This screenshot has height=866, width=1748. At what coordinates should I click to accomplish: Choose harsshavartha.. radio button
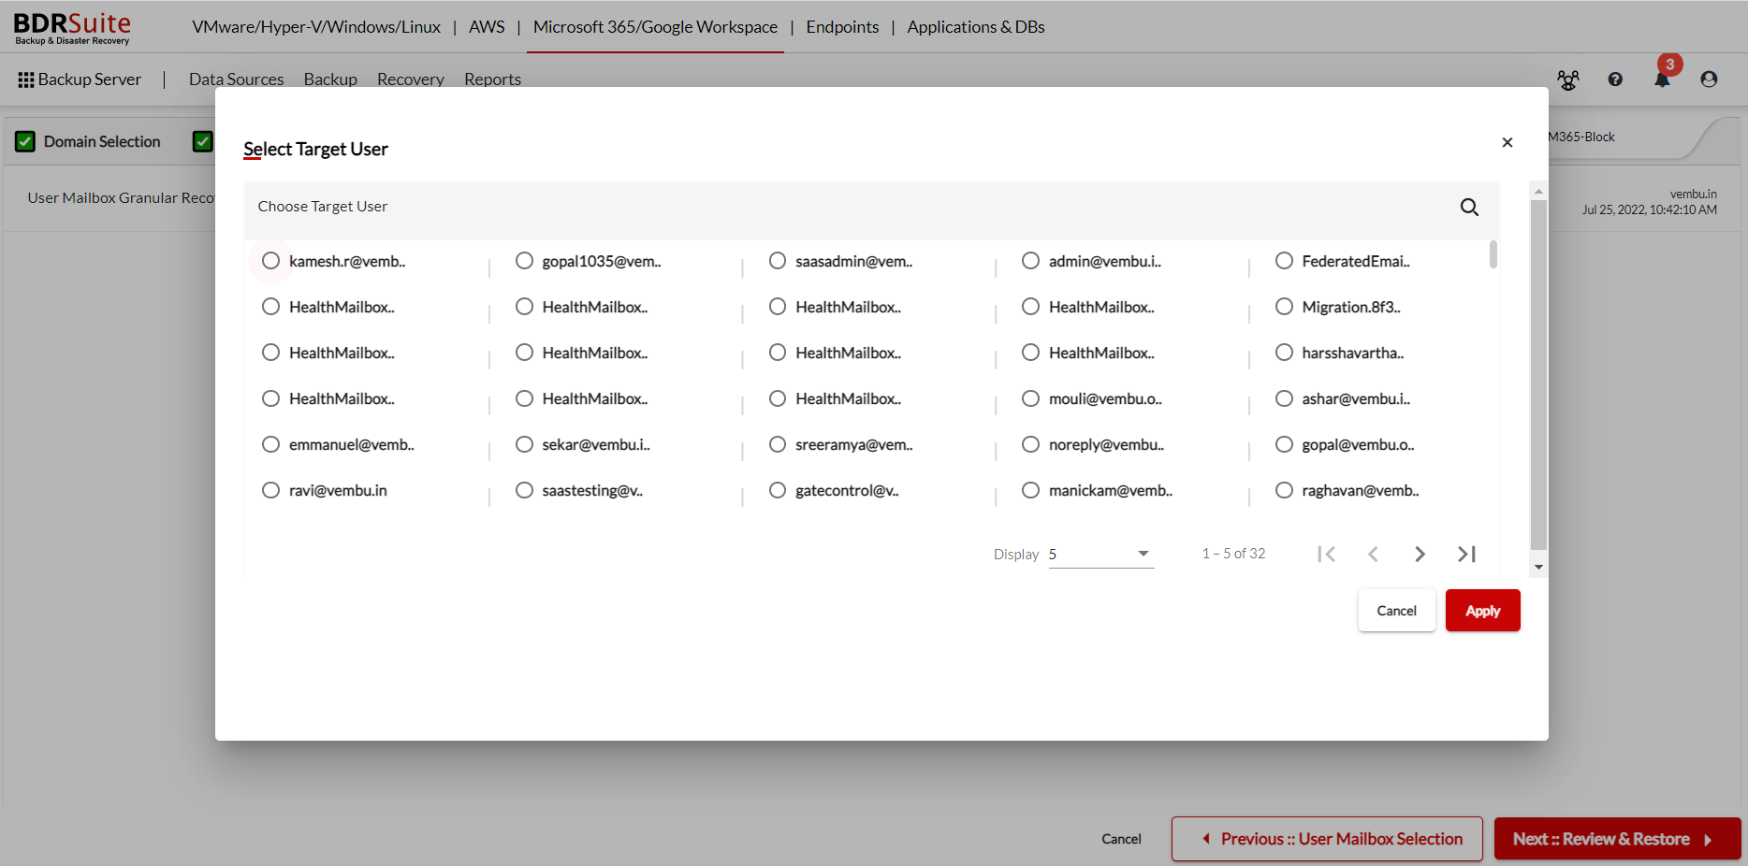(x=1284, y=353)
